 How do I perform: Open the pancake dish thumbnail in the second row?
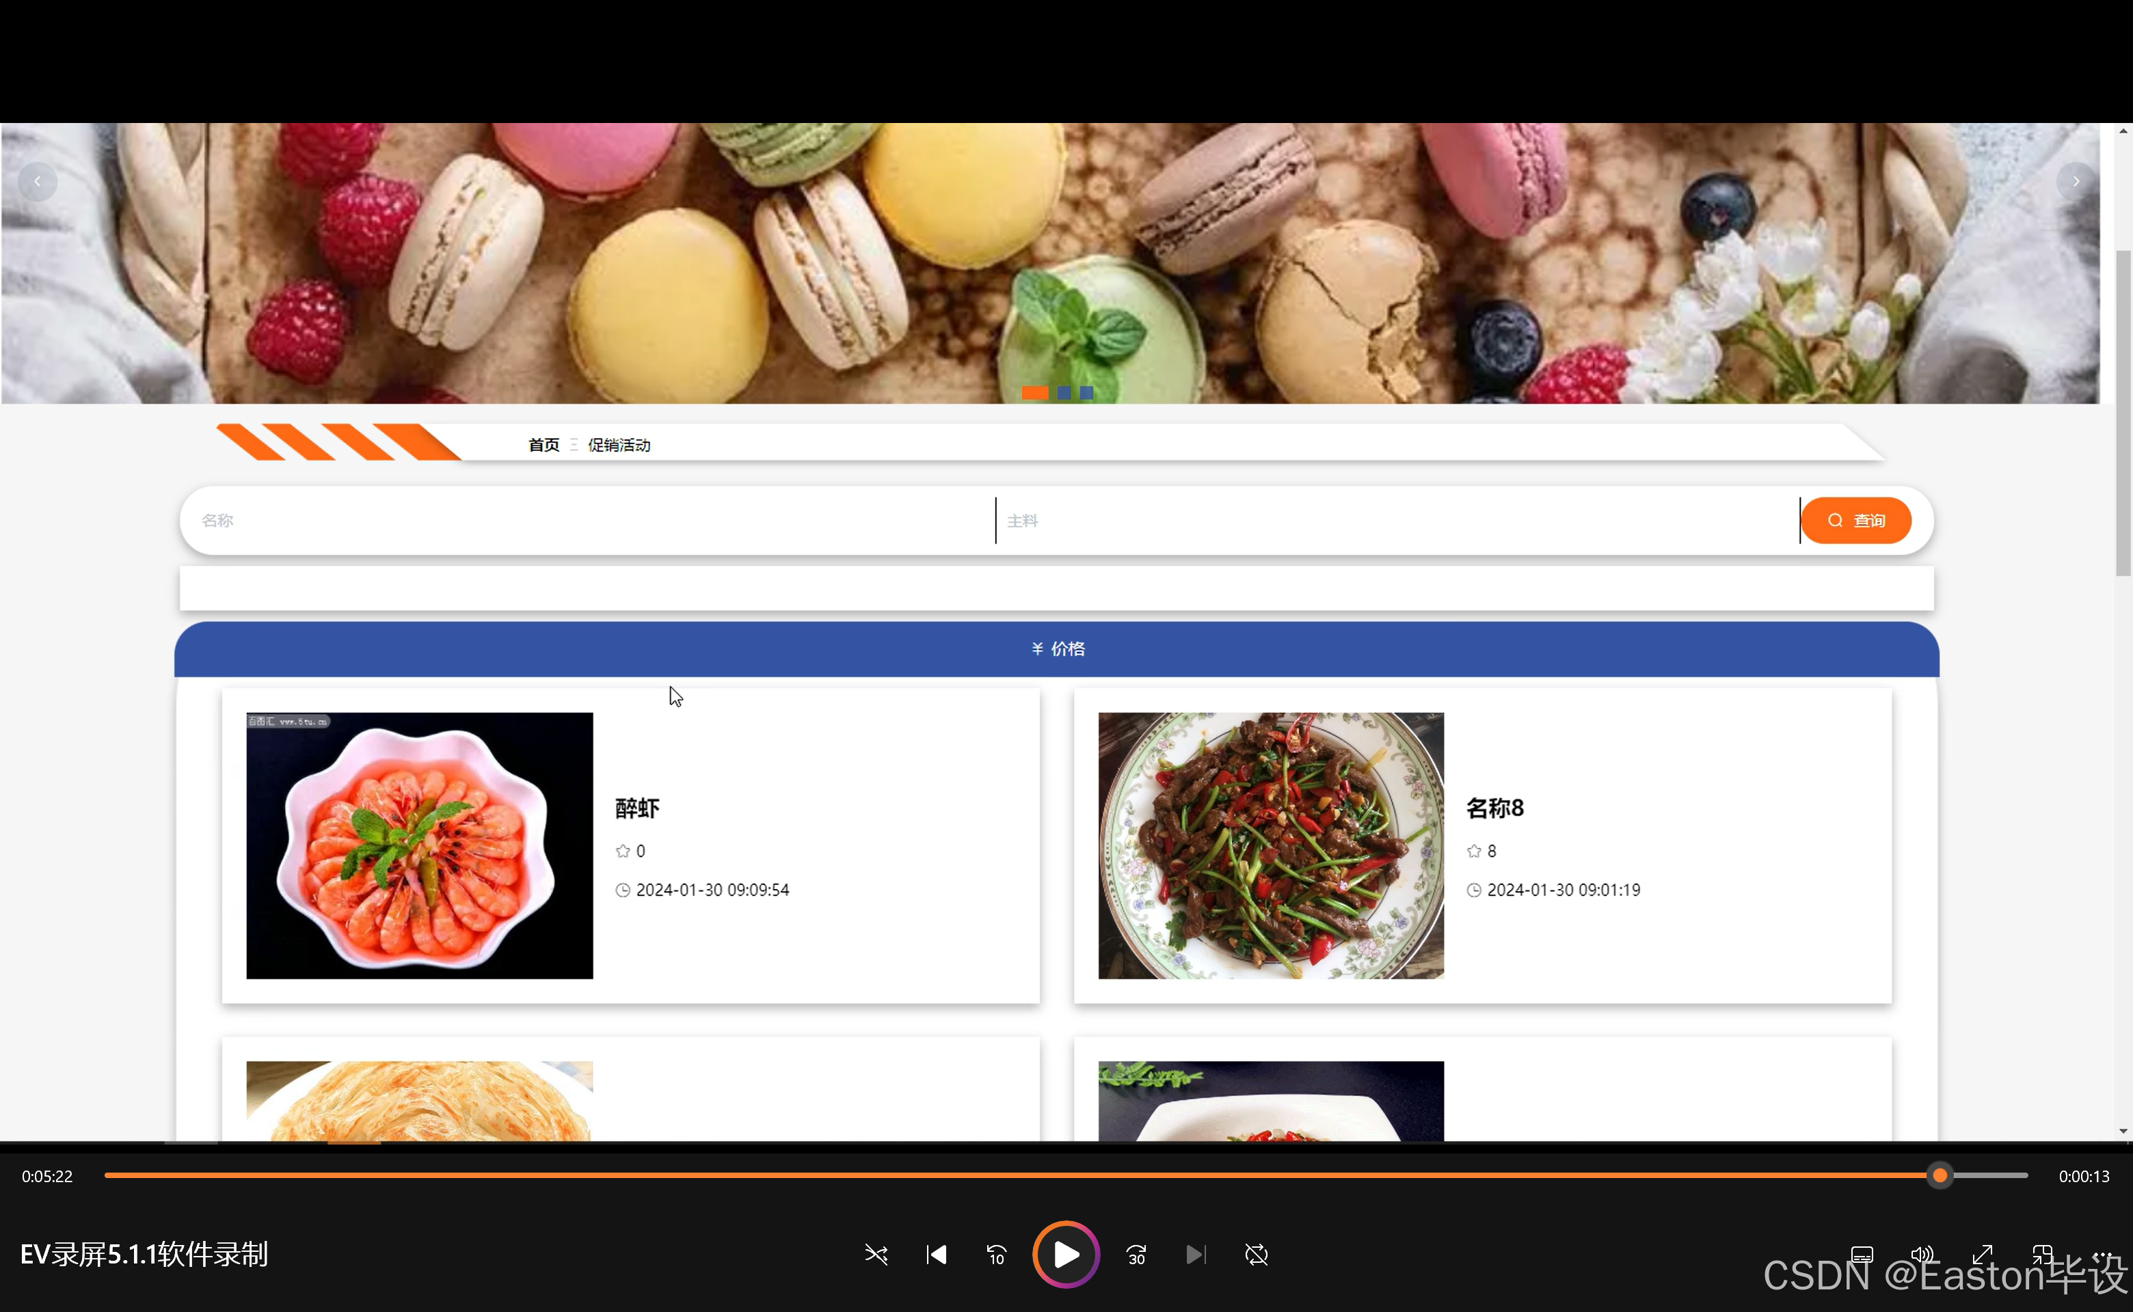click(419, 1101)
